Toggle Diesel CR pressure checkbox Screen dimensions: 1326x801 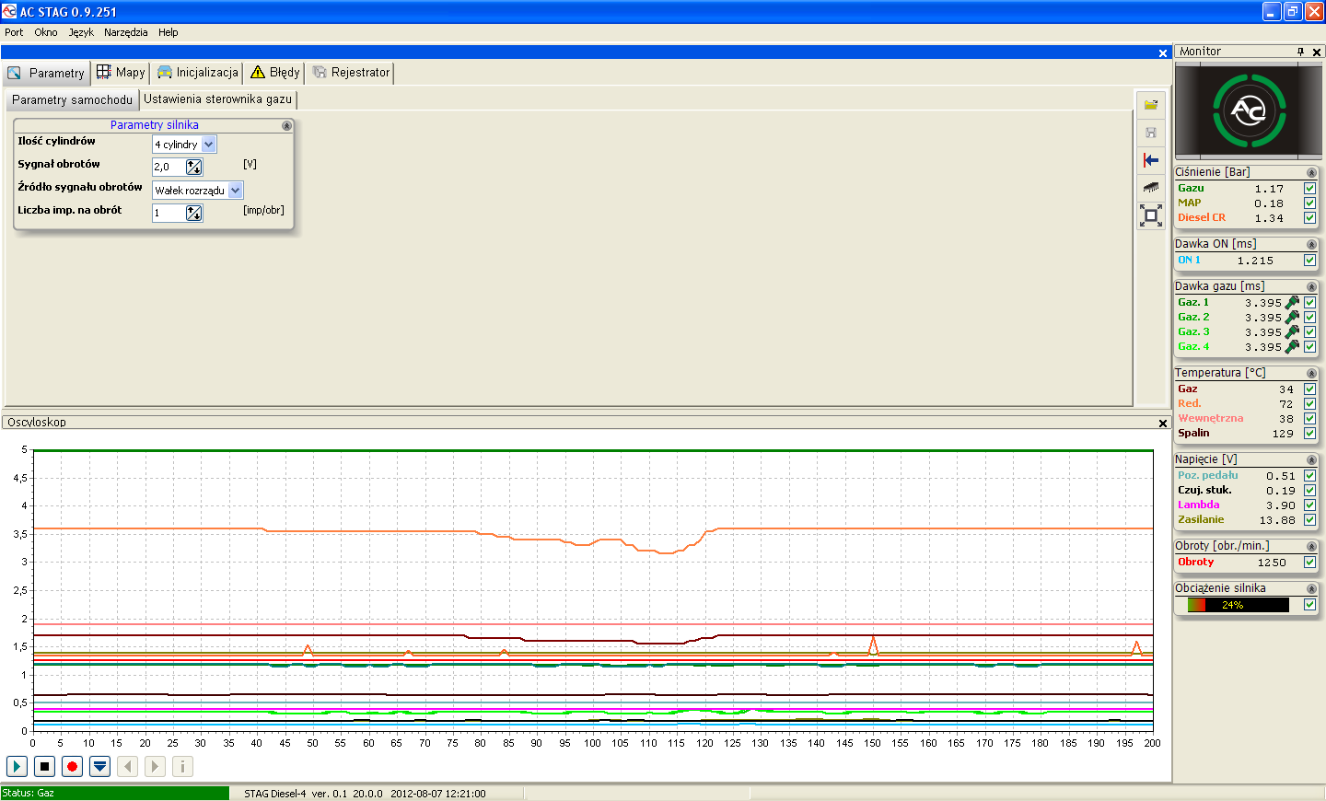tap(1309, 217)
